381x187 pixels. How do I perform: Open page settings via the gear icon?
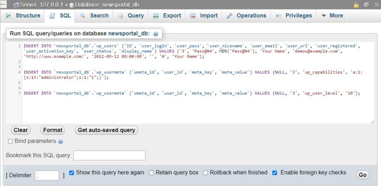366,5
